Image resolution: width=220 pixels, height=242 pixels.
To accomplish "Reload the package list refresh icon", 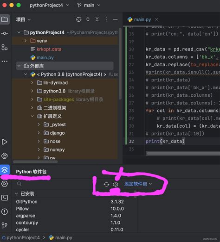I will (106, 184).
